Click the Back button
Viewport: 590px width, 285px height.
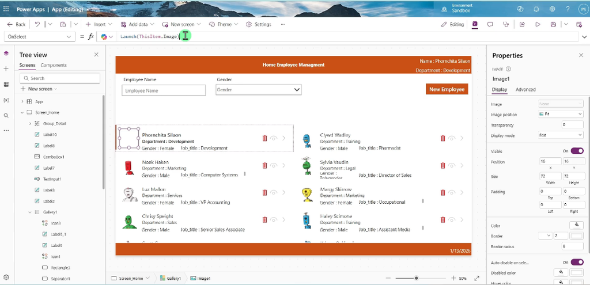16,24
